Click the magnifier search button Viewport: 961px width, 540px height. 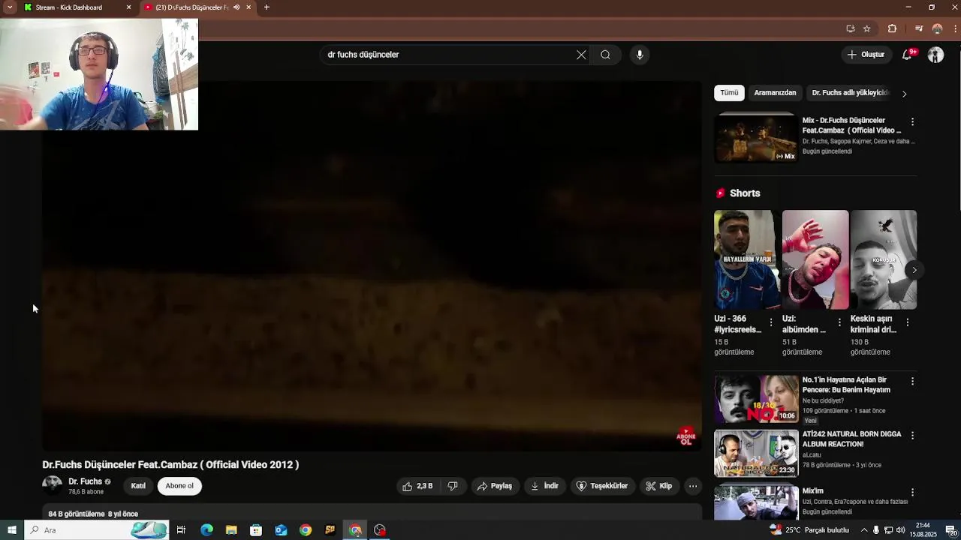click(x=605, y=55)
